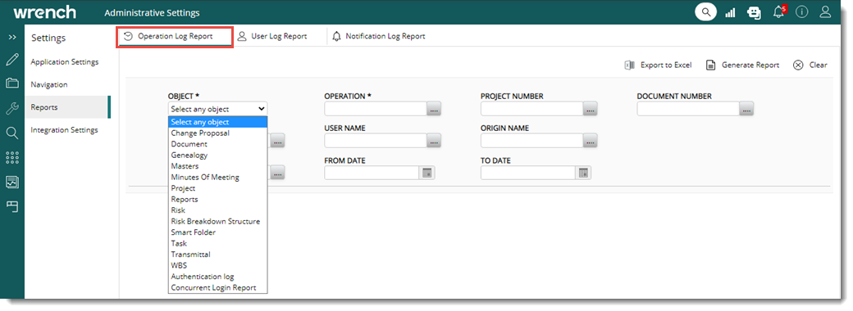The image size is (853, 311).
Task: Choose Minutes Of Meeting option
Action: [217, 178]
